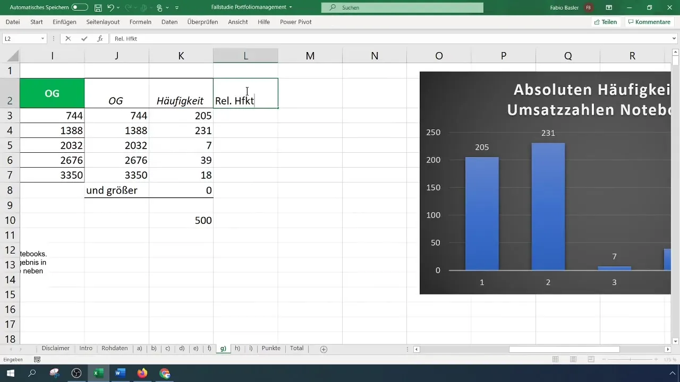The width and height of the screenshot is (680, 382).
Task: Expand the formula bar chevron
Action: coord(674,39)
